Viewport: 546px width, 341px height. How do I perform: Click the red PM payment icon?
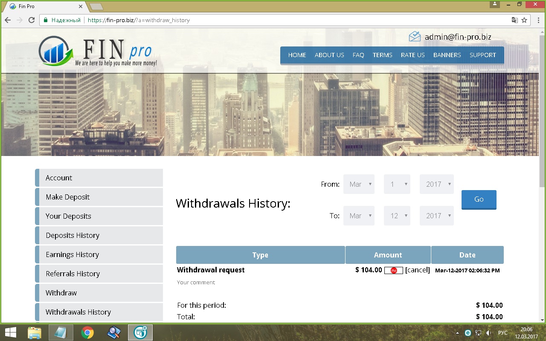394,270
